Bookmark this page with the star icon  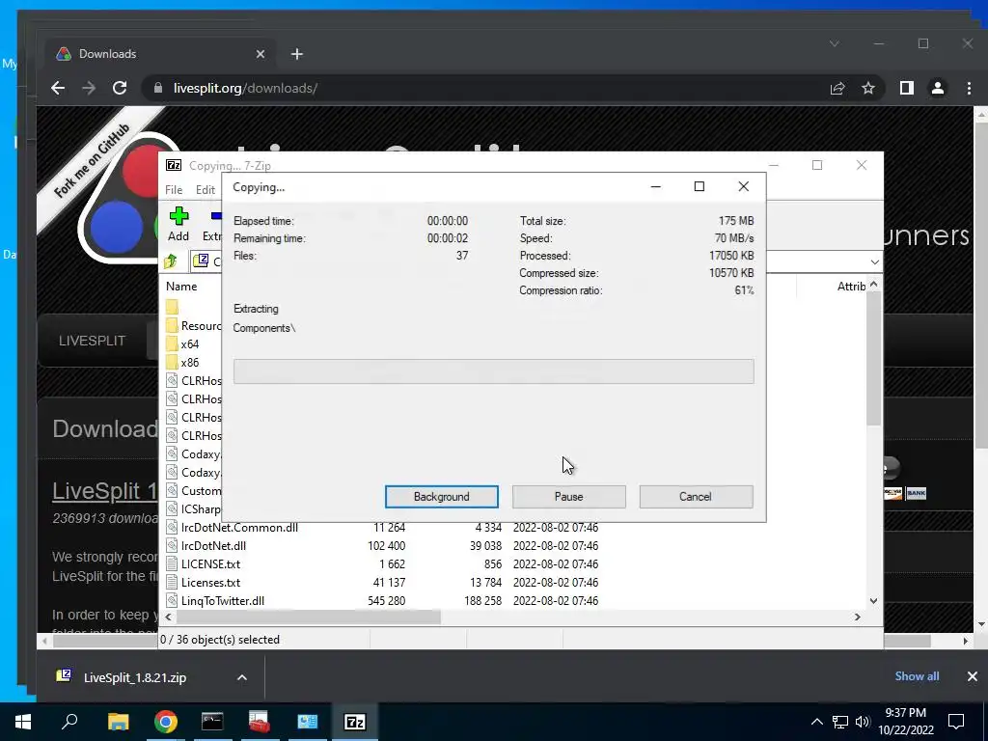click(x=868, y=88)
